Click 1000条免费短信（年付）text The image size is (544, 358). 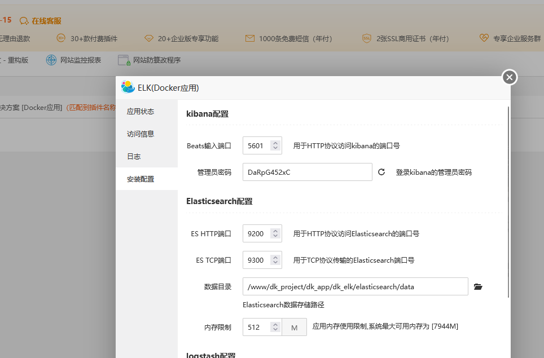[296, 38]
